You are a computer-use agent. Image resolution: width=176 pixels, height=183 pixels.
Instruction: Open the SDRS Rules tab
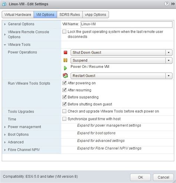pyautogui.click(x=70, y=14)
